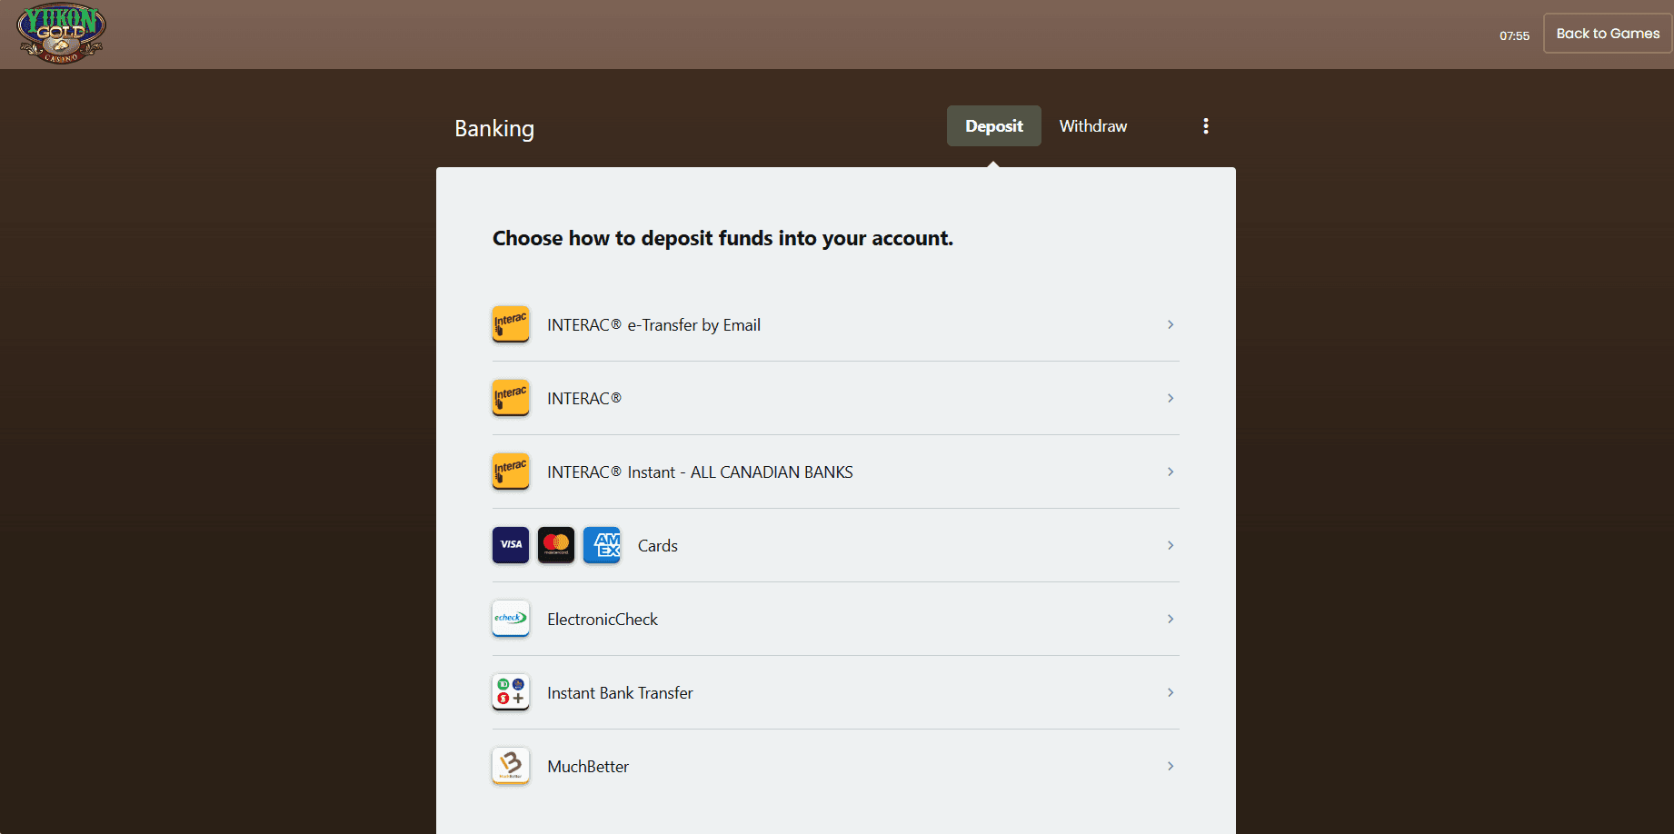Select the Deposit tab
Image resolution: width=1674 pixels, height=834 pixels.
point(993,126)
